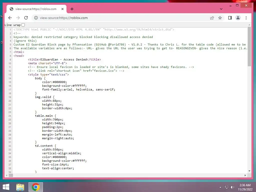
Task: Click the 'td.content {' line
Action: coord(45,146)
